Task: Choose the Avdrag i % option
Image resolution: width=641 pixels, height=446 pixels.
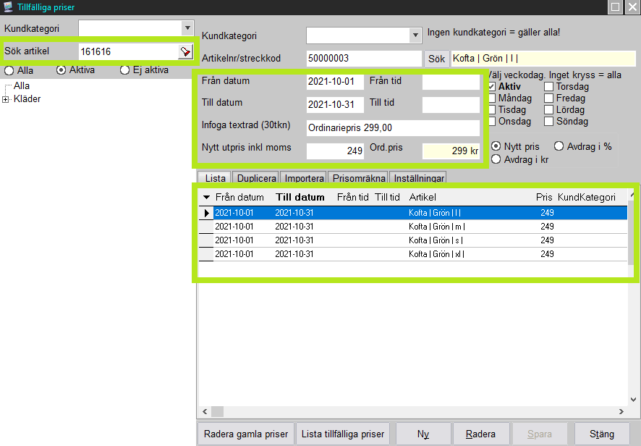Action: click(x=559, y=146)
